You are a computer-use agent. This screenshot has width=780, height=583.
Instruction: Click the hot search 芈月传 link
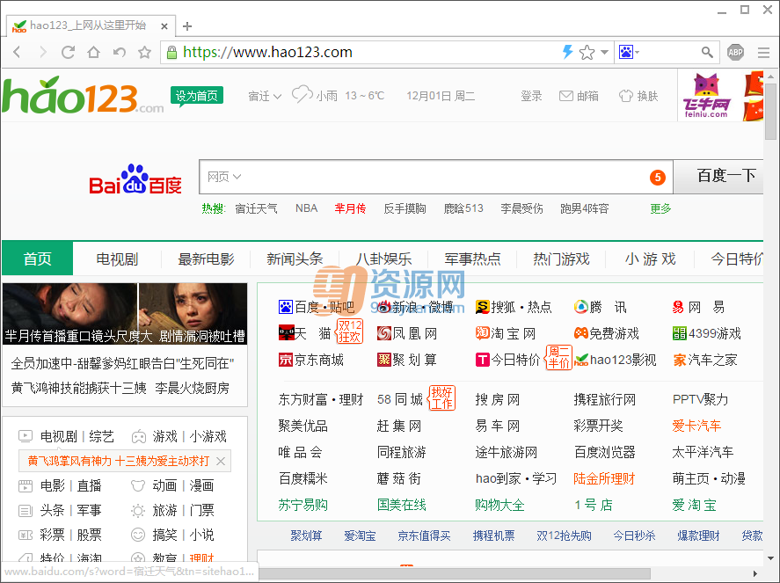coord(350,208)
